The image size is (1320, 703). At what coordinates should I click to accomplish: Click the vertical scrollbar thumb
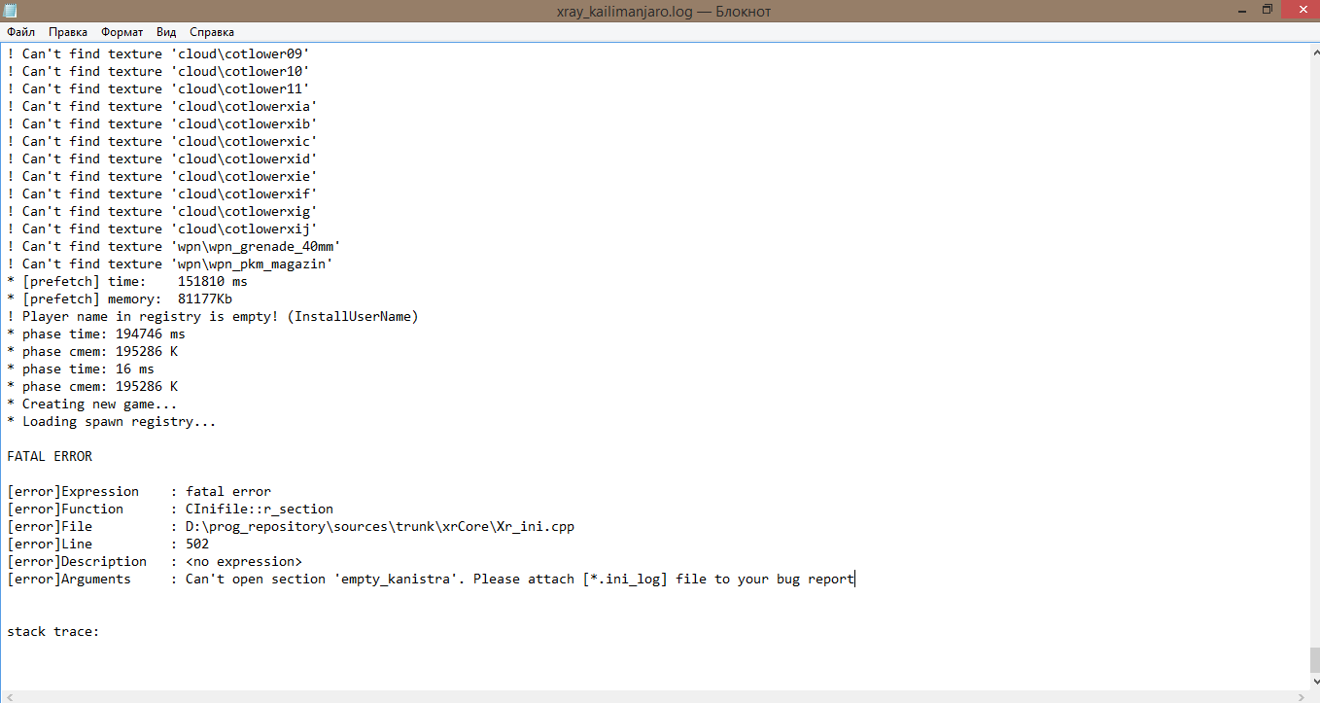click(1313, 659)
